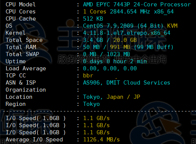Click the AS906, DMIT Cloud Services text
The image size is (196, 144).
[126, 83]
